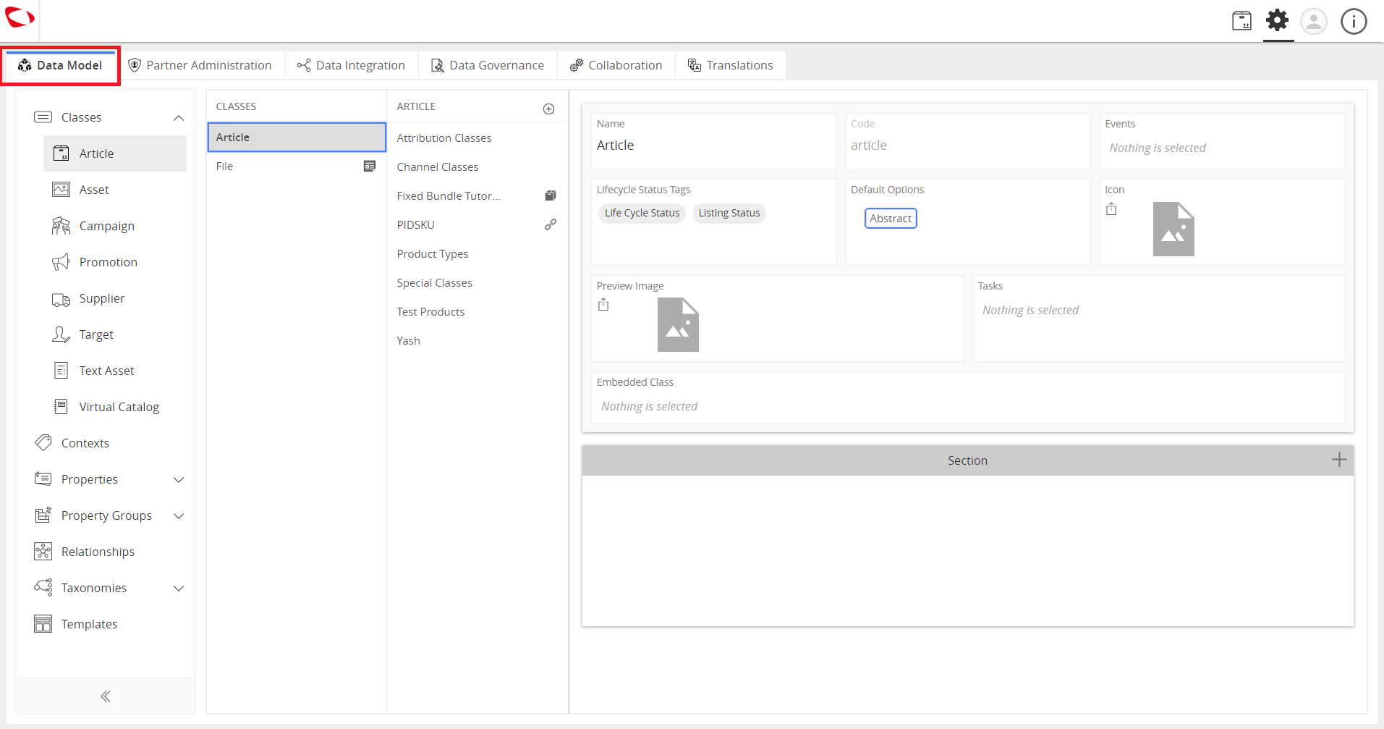Click the Taxonomies icon in sidebar
The image size is (1384, 729).
(x=43, y=587)
